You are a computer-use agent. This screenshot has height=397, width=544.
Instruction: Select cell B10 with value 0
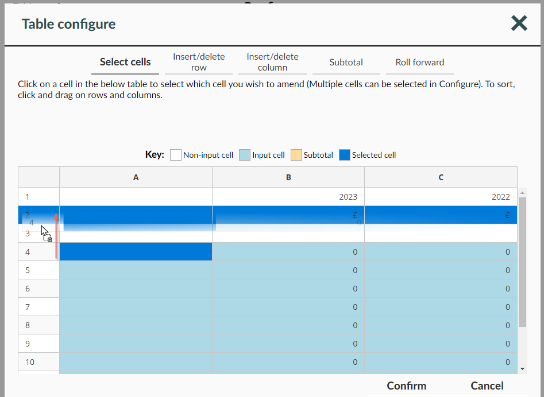pos(288,362)
